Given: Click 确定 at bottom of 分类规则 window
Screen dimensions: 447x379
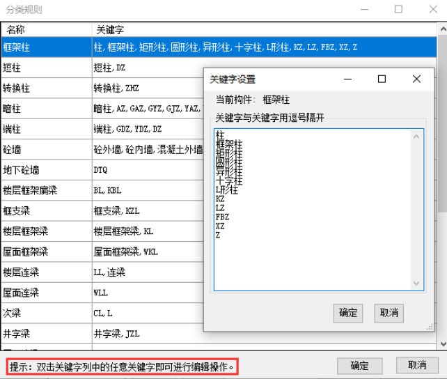Looking at the screenshot, I should coord(359,366).
